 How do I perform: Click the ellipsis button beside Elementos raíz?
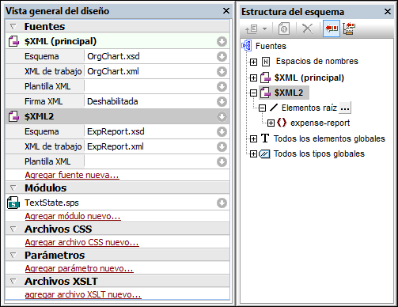pyautogui.click(x=345, y=108)
